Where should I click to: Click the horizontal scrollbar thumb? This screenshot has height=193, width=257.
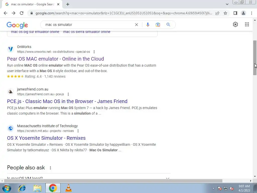(x=113, y=181)
